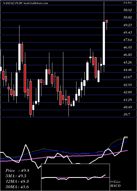Select the 41.29 price axis label
The image size is (137, 191).
128,100
